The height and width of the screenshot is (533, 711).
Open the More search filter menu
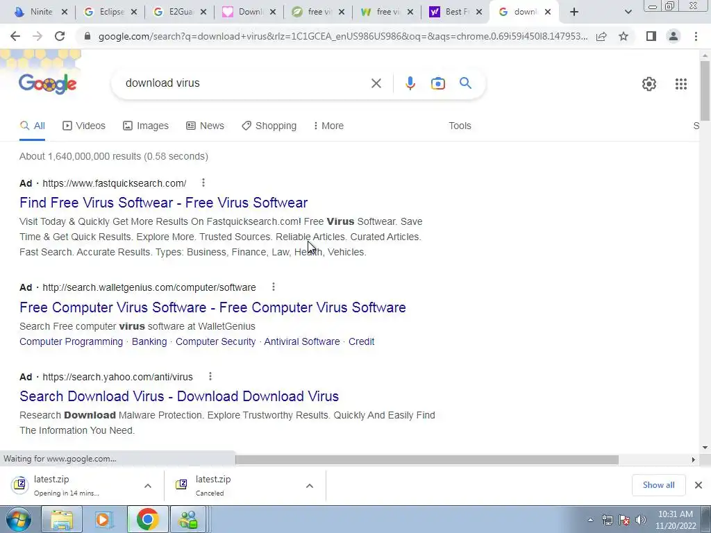pyautogui.click(x=328, y=126)
